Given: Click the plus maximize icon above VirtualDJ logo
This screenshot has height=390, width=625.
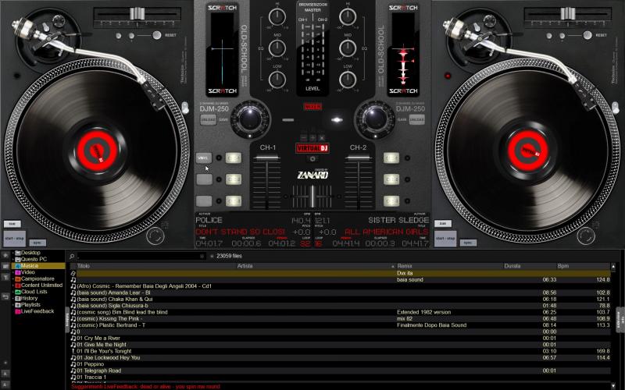Looking at the screenshot, I should tap(312, 138).
